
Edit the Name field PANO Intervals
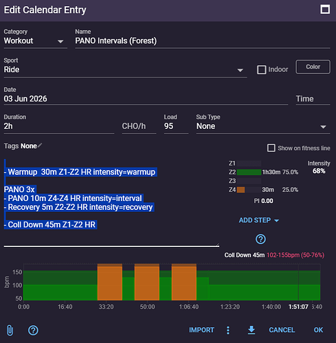coord(203,41)
